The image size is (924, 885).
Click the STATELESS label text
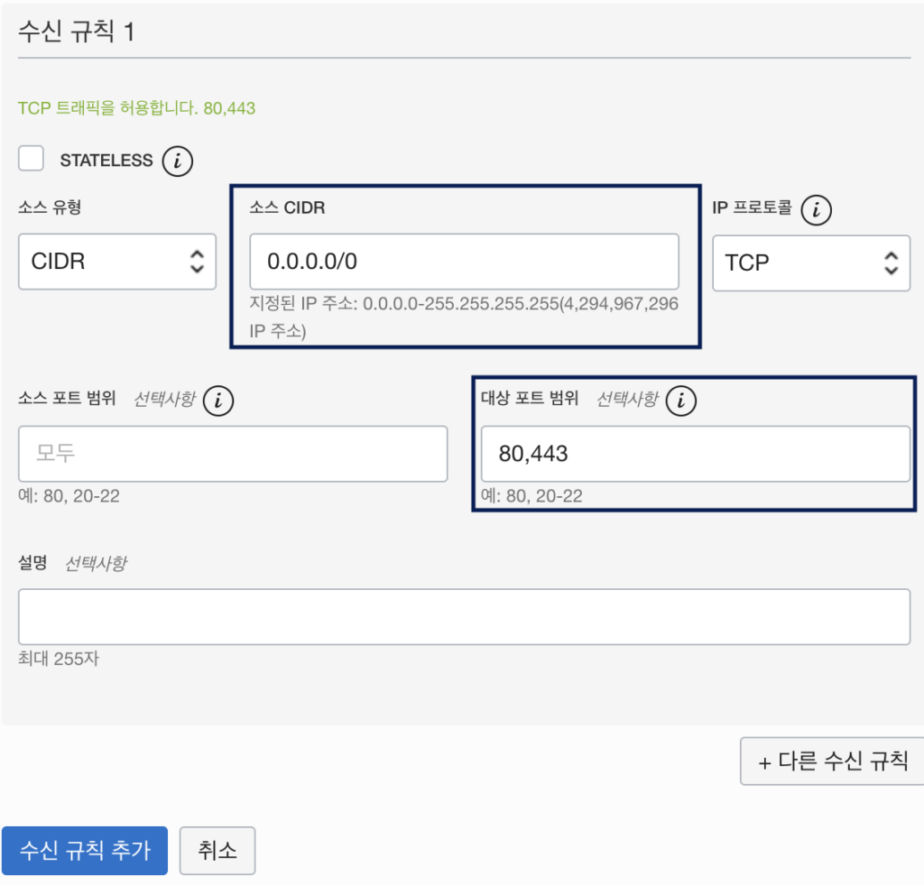pyautogui.click(x=106, y=161)
